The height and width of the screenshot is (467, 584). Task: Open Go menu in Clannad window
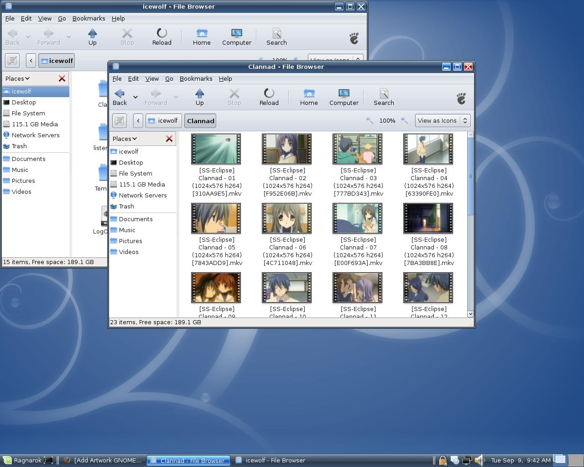[x=169, y=78]
